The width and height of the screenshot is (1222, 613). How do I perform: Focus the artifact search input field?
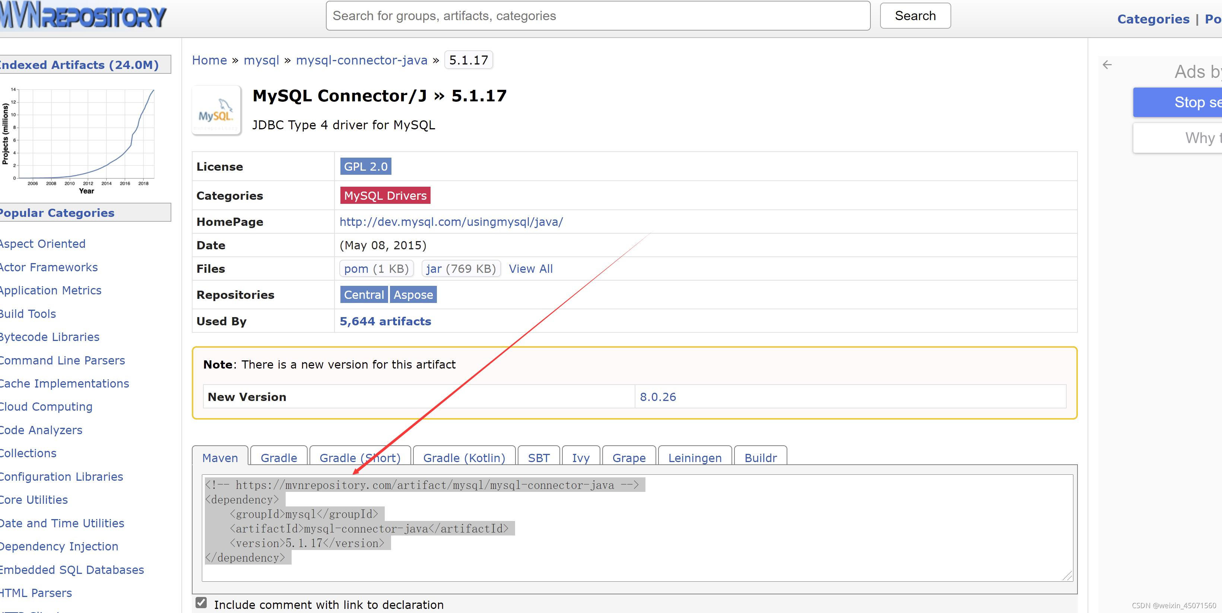point(598,16)
